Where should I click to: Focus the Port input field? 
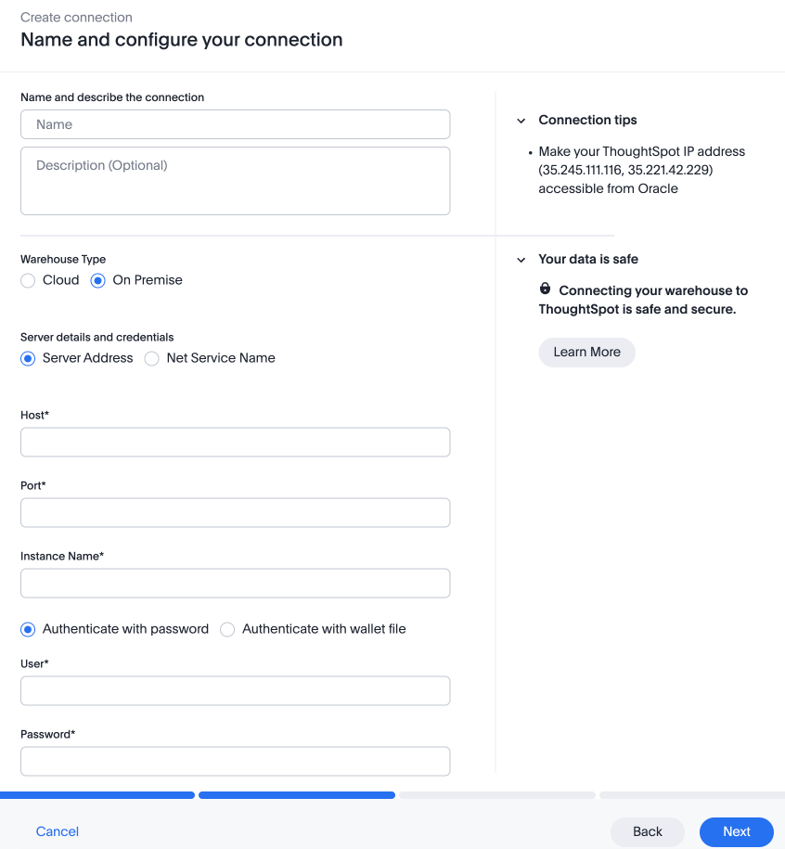[x=236, y=512]
